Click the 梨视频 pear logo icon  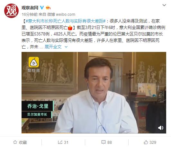pos(34,62)
